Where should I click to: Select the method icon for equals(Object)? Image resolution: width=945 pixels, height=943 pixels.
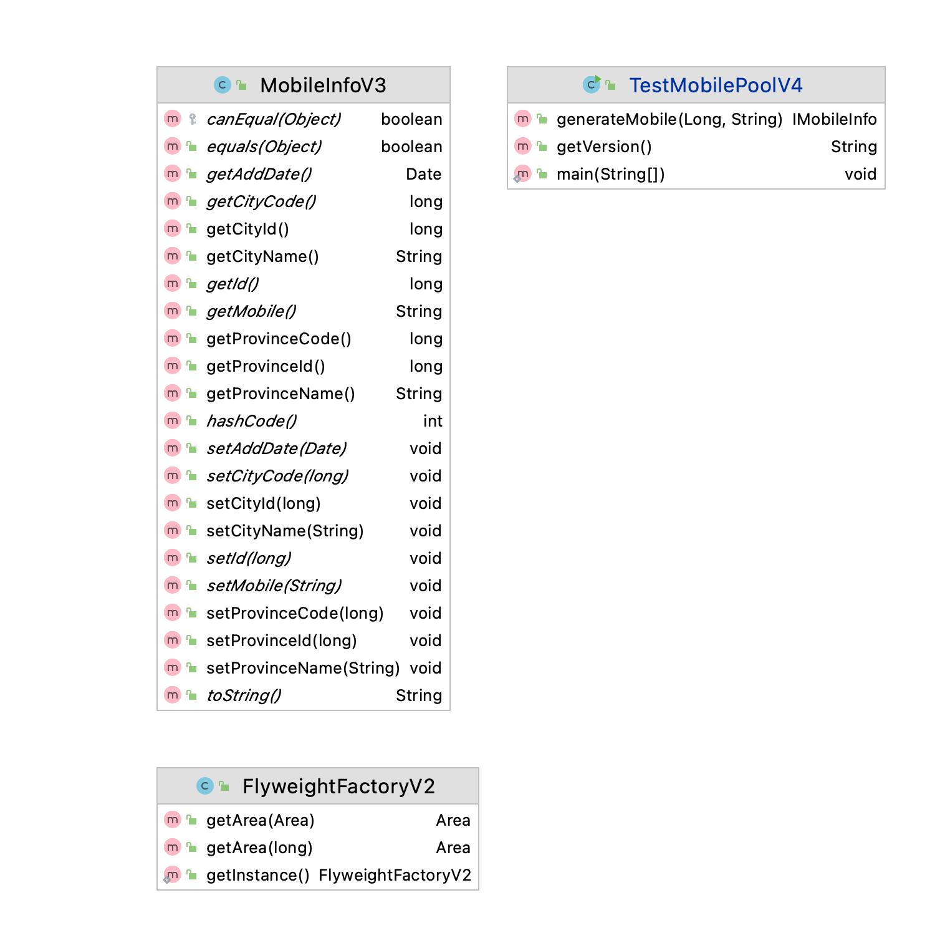click(x=173, y=146)
